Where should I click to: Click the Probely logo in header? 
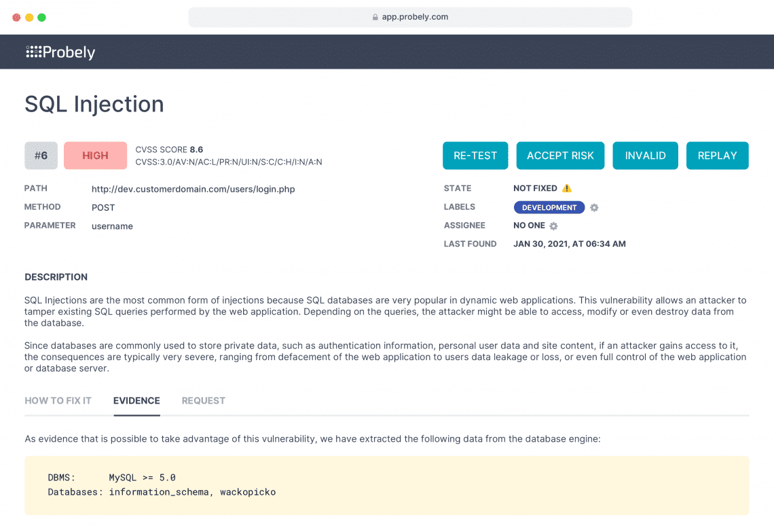tap(60, 52)
